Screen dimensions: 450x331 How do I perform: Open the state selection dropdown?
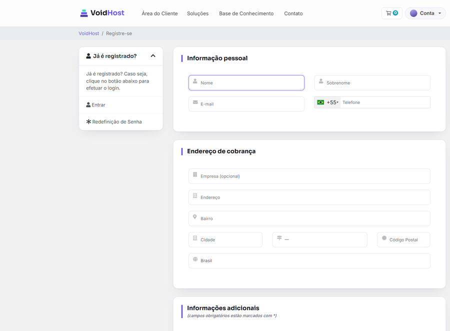tap(319, 239)
